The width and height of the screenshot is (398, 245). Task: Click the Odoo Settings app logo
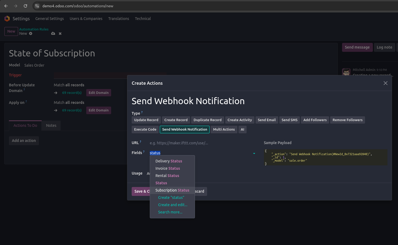[7, 19]
